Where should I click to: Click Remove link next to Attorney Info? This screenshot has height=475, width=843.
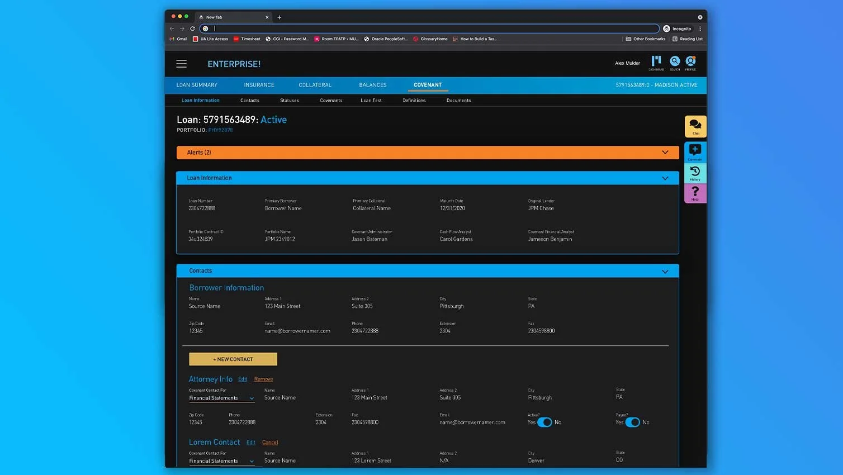[263, 379]
